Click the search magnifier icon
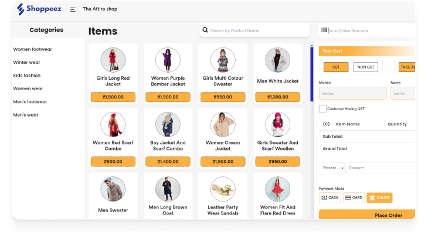 [205, 30]
